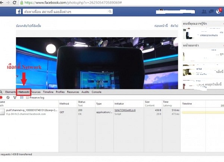The height and width of the screenshot is (162, 224).
Task: Click the application/ type cell
Action: pos(104,112)
